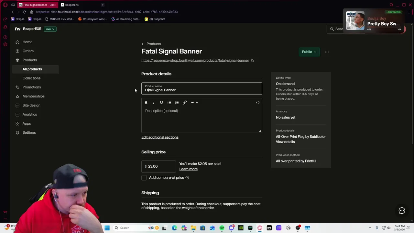Insert a numbered list in description

(x=177, y=103)
